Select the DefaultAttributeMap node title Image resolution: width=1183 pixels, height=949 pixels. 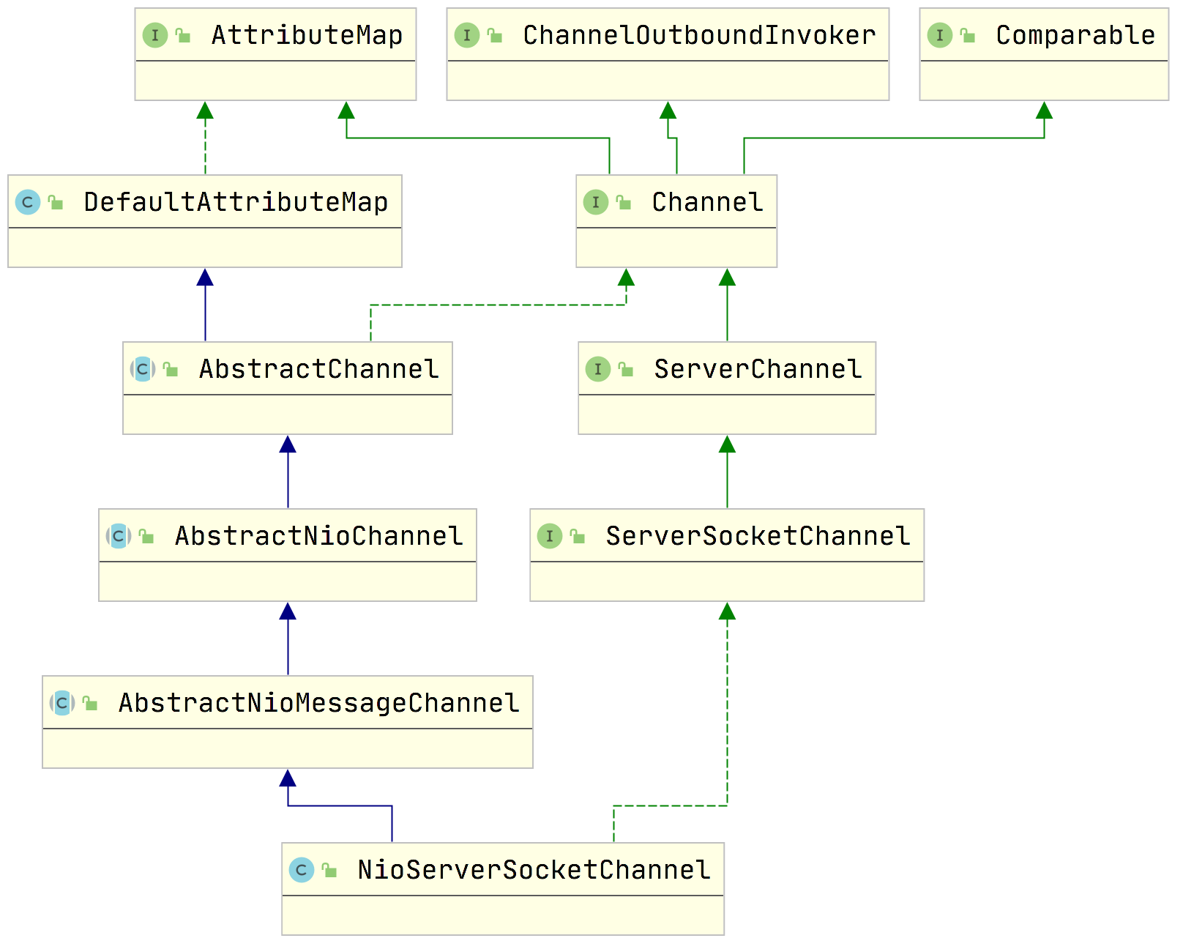[x=236, y=202]
